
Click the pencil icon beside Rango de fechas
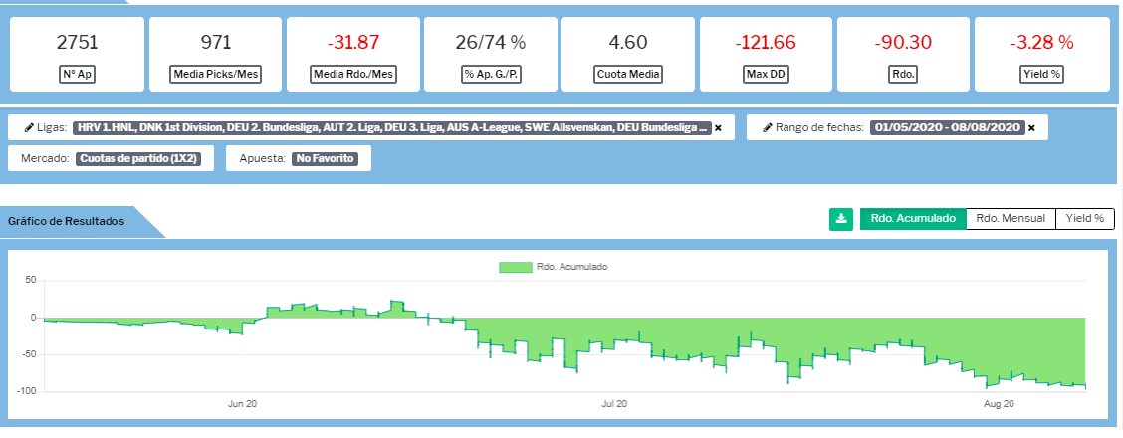(768, 128)
